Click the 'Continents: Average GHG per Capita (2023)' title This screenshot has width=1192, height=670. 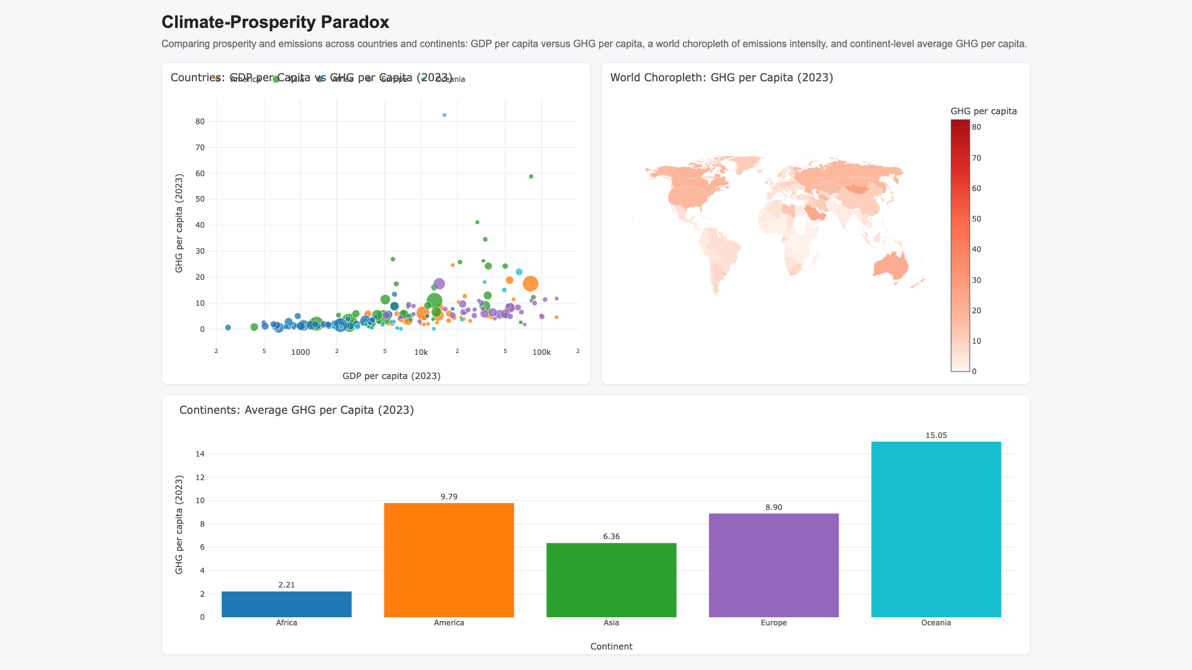(297, 410)
